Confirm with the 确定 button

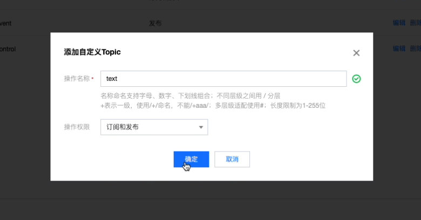(x=191, y=159)
